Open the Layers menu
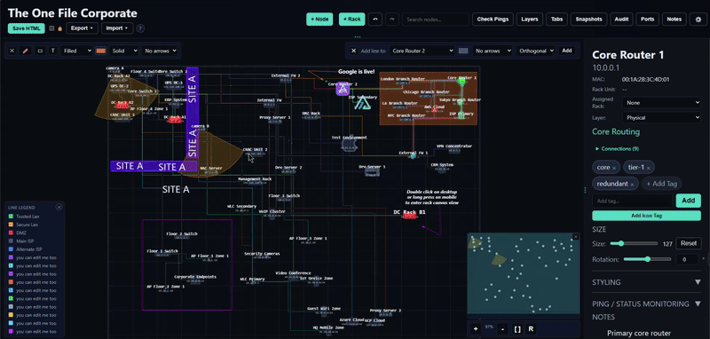The height and width of the screenshot is (339, 710). (x=529, y=20)
